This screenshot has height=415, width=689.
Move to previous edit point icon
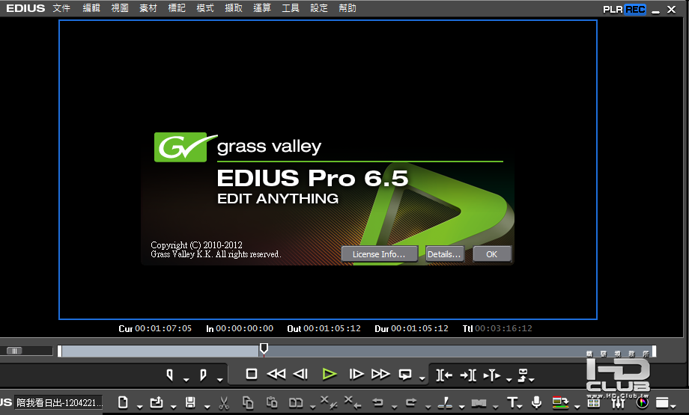(444, 375)
